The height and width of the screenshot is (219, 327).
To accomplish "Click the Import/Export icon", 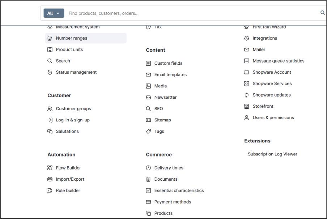I will click(50, 179).
